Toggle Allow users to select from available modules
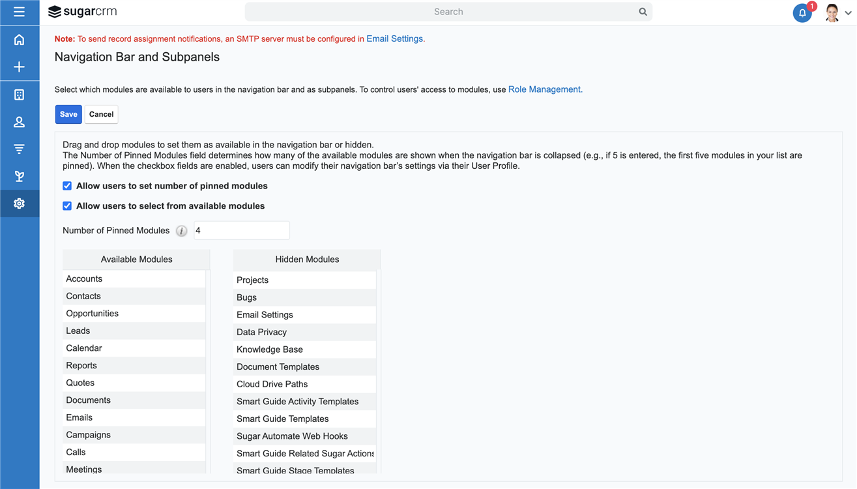 click(67, 206)
